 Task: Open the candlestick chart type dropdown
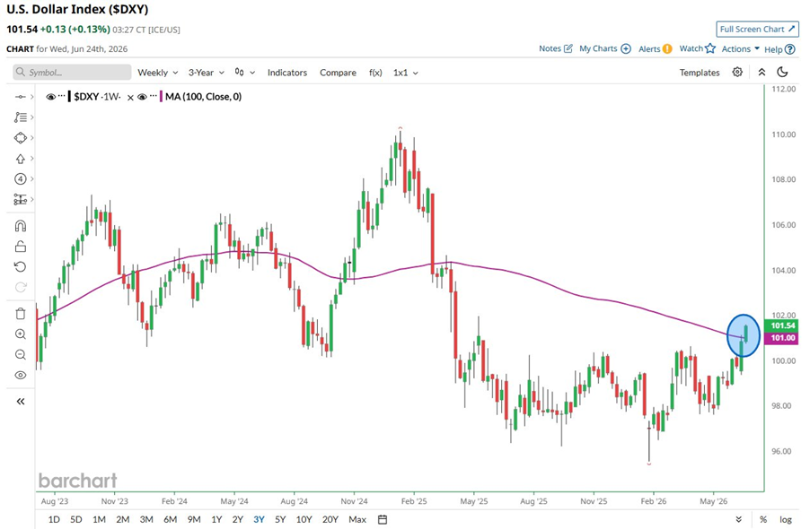click(245, 73)
